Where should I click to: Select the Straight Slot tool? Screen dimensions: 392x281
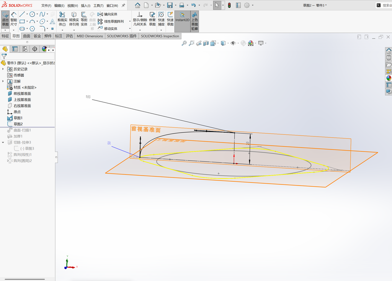tap(22, 28)
